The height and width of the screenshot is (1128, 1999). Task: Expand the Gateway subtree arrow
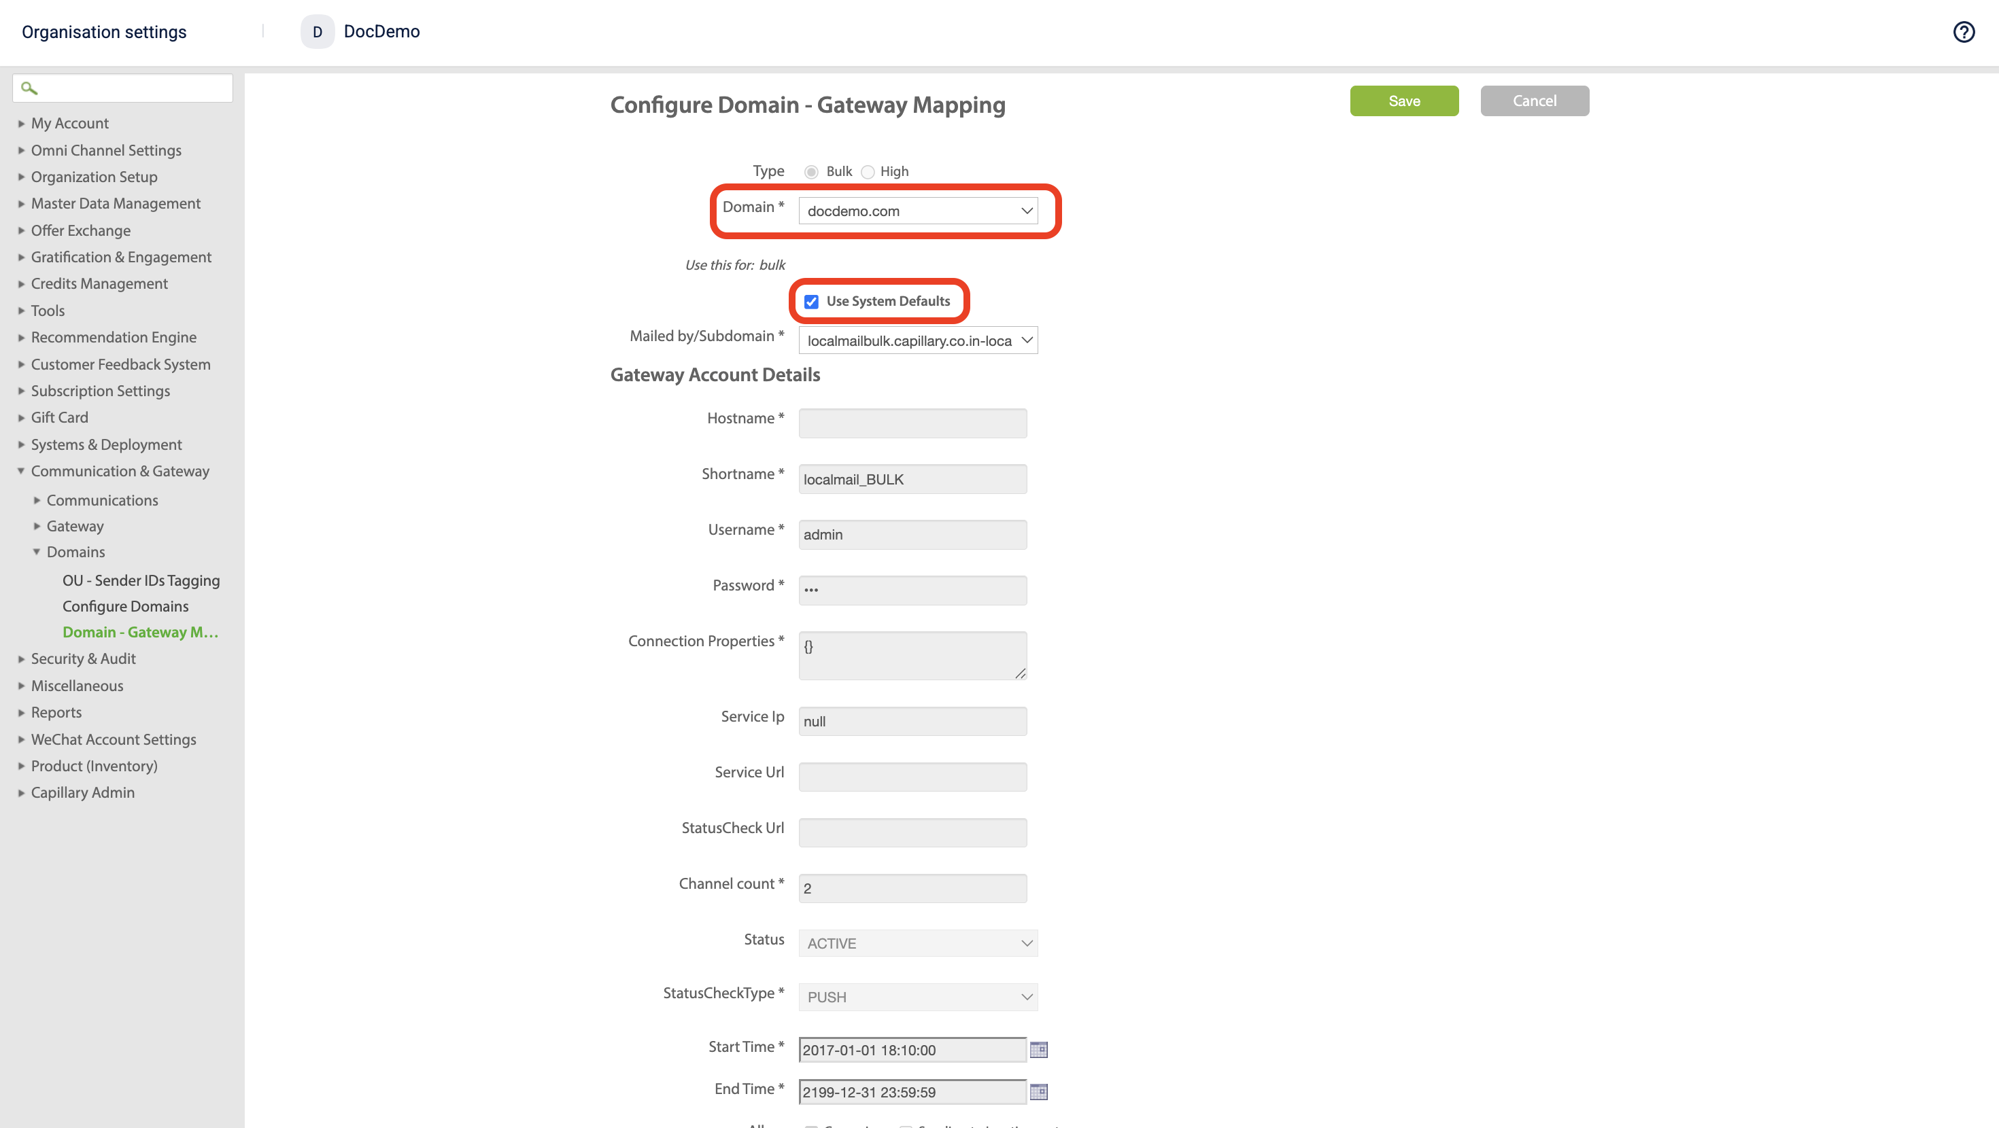(x=37, y=526)
